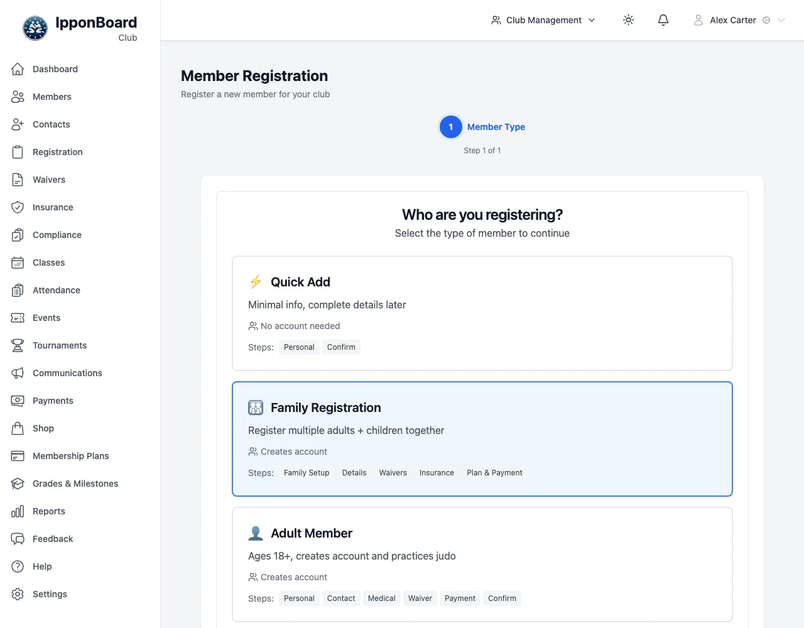Choose the Family Registration option
The width and height of the screenshot is (804, 628).
482,439
